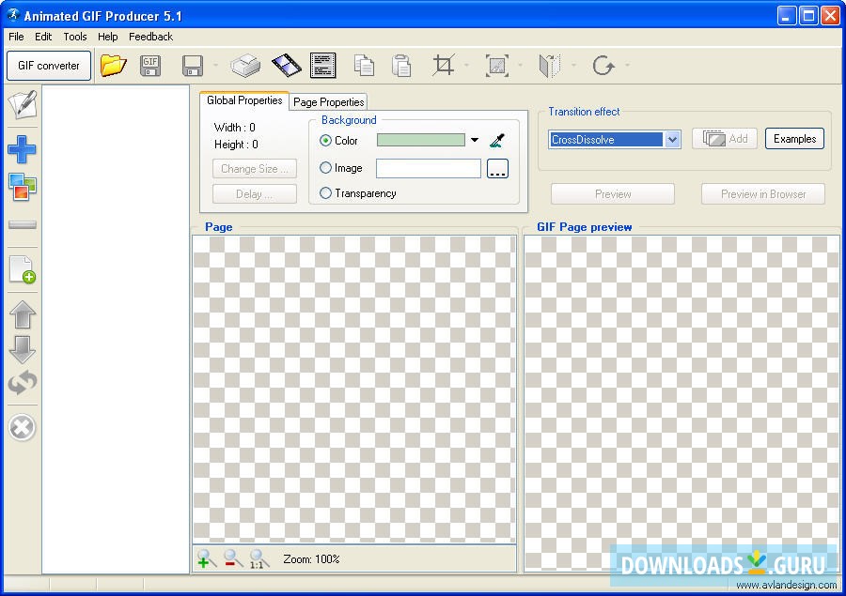The height and width of the screenshot is (596, 846).
Task: Click the text list properties icon
Action: click(323, 65)
